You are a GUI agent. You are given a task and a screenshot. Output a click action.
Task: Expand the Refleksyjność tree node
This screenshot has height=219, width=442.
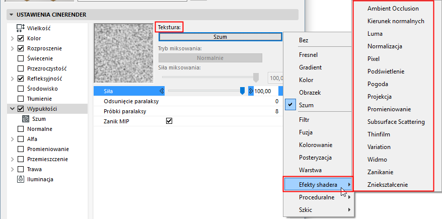[x=12, y=79]
